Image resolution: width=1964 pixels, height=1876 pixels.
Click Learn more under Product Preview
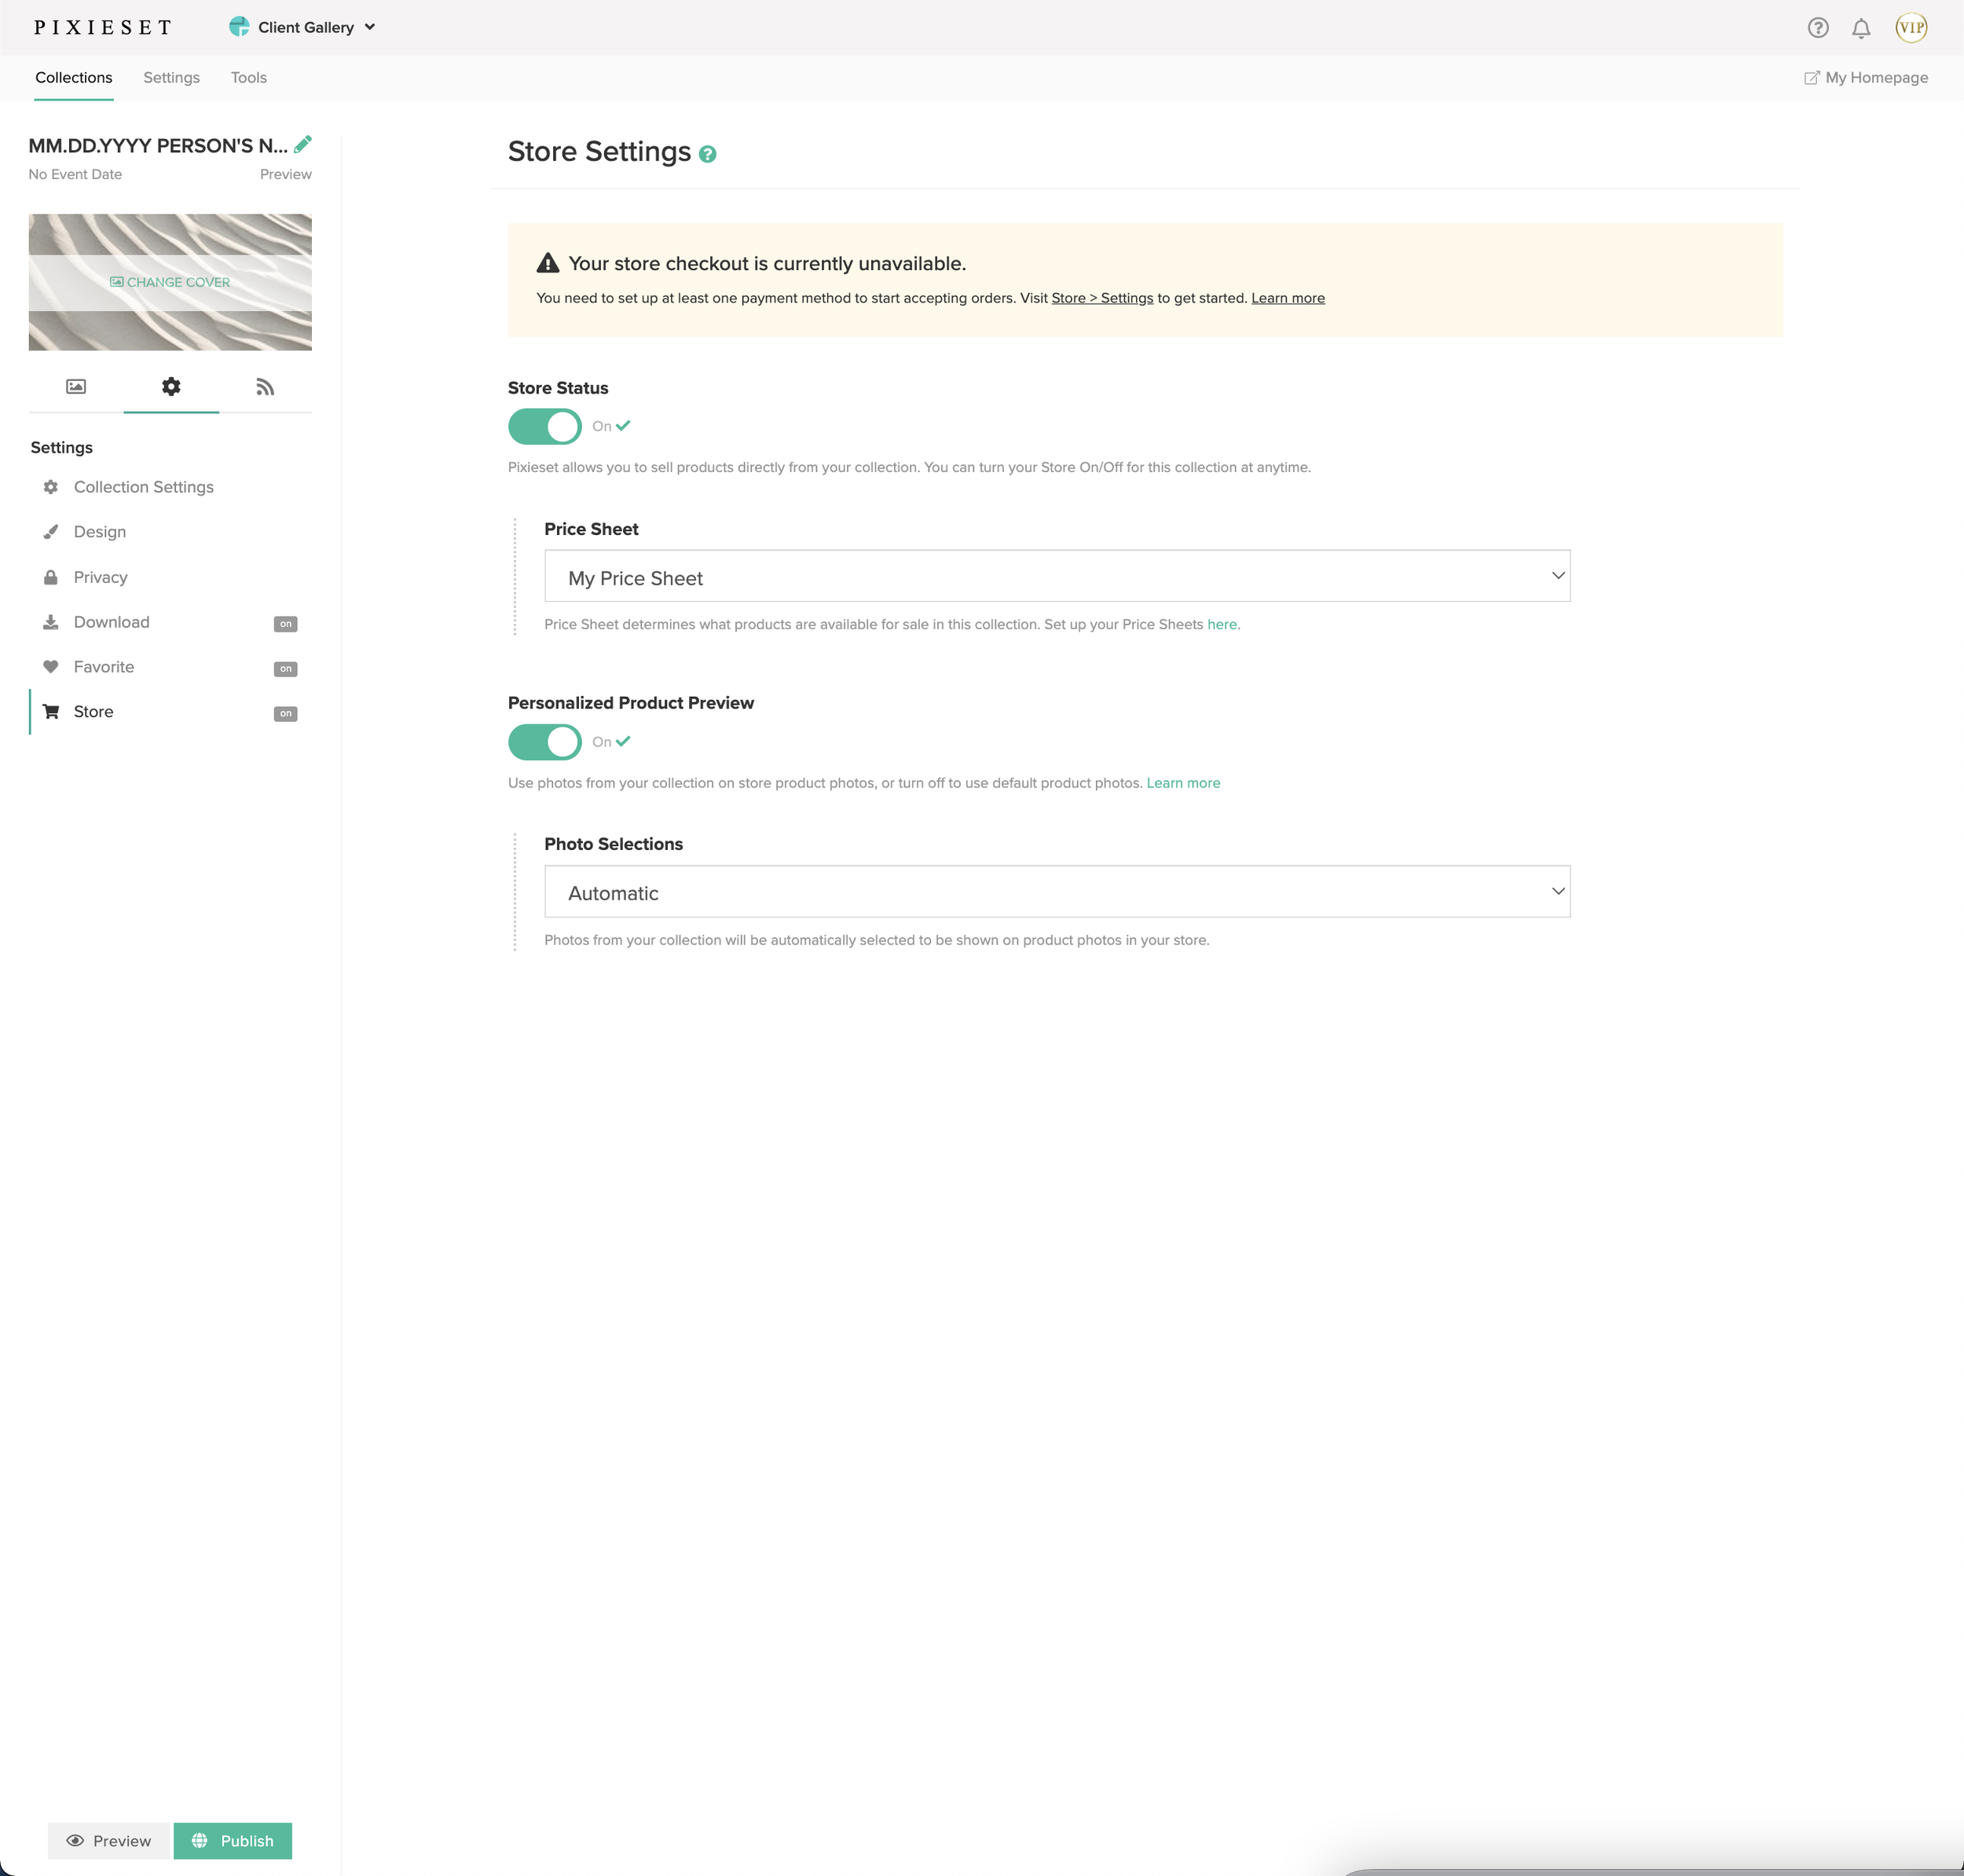tap(1183, 783)
